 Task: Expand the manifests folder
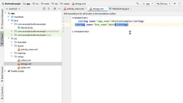tap(9, 17)
